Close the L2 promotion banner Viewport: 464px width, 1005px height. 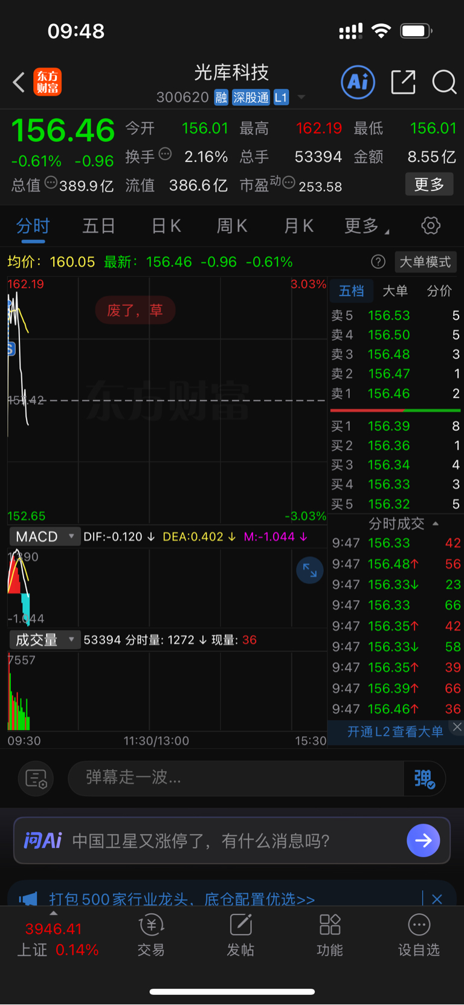[x=457, y=727]
